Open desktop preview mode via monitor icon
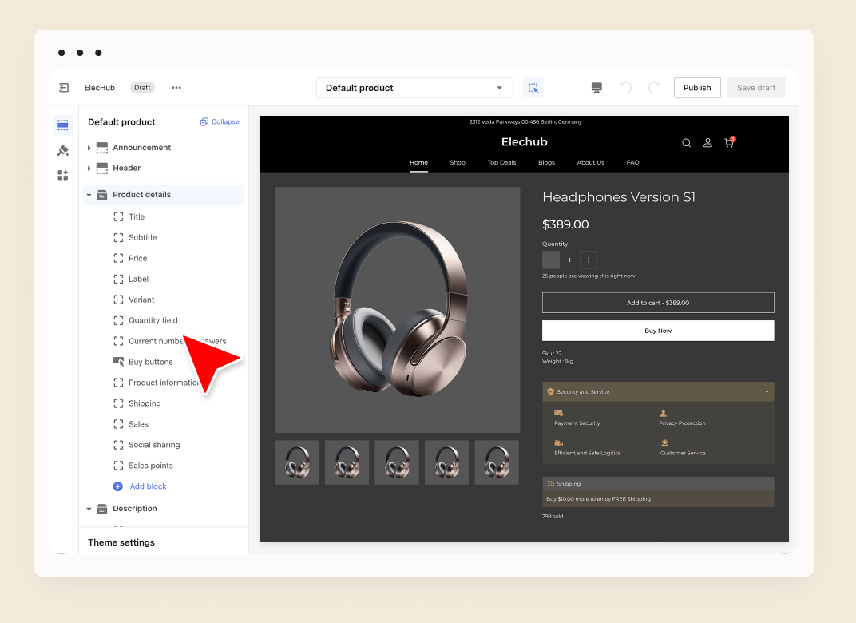Viewport: 856px width, 623px height. coord(596,87)
